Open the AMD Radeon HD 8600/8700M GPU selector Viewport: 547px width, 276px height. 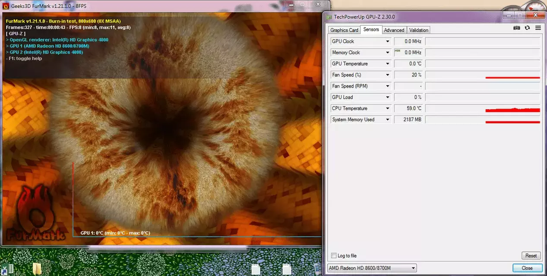372,268
